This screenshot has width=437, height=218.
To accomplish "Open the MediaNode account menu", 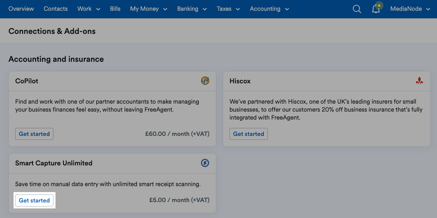I will [410, 9].
